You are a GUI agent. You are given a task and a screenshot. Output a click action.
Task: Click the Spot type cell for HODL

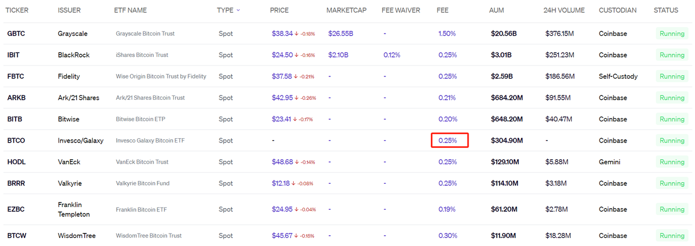(x=226, y=162)
